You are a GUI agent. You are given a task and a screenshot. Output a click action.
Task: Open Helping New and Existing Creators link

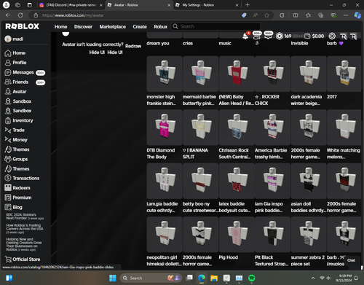[x=24, y=244]
